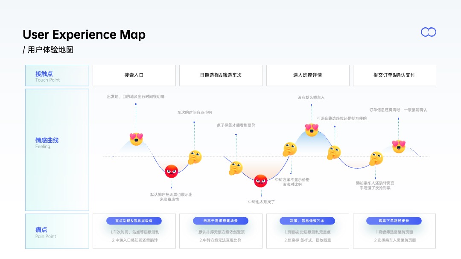Select the 日期选择&筛选车次 touch point box
The height and width of the screenshot is (259, 461).
click(x=221, y=75)
